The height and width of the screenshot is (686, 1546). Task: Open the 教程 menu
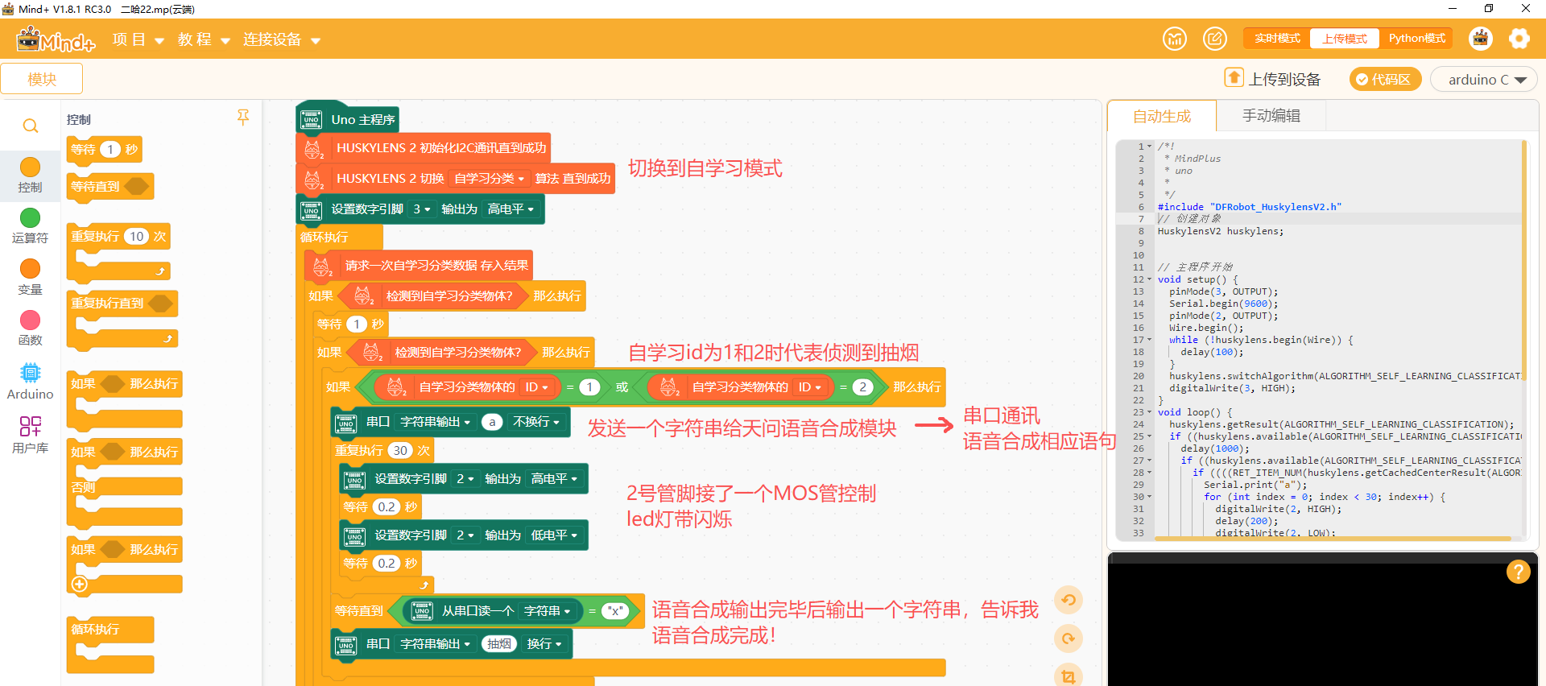pos(204,39)
